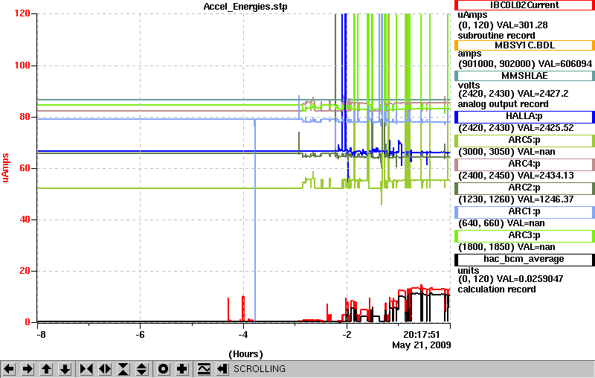Click the May 21, 2009 date label
Viewport: 595px width, 378px height.
coord(421,345)
